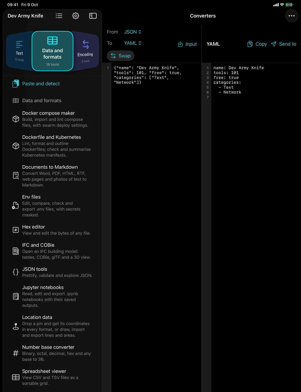This screenshot has height=392, width=301.
Task: Toggle the sidebar panel icon
Action: tap(93, 16)
